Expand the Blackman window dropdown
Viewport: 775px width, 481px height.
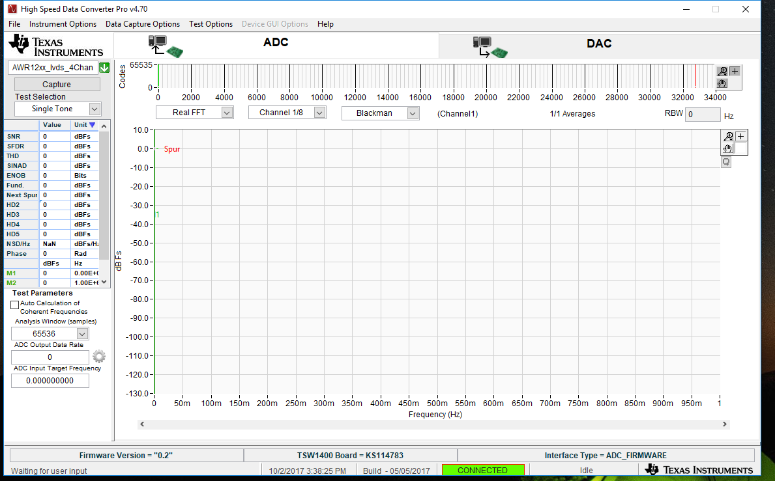(x=412, y=113)
